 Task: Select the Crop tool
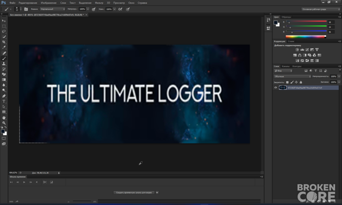(x=4, y=42)
